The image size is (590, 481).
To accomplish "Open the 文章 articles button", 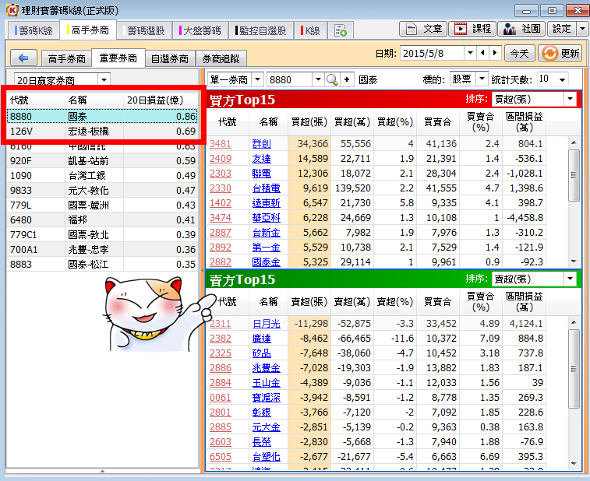I will point(423,29).
